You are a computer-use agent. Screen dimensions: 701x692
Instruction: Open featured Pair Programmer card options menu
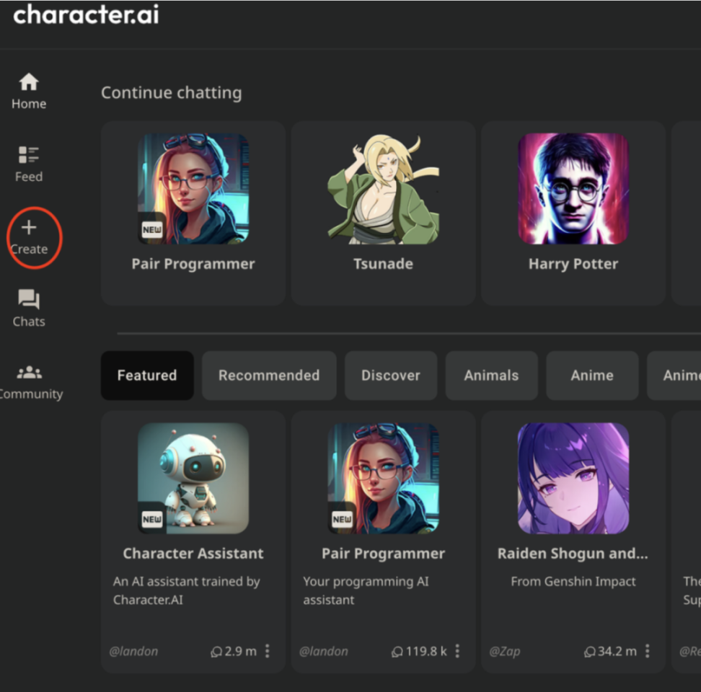click(457, 651)
